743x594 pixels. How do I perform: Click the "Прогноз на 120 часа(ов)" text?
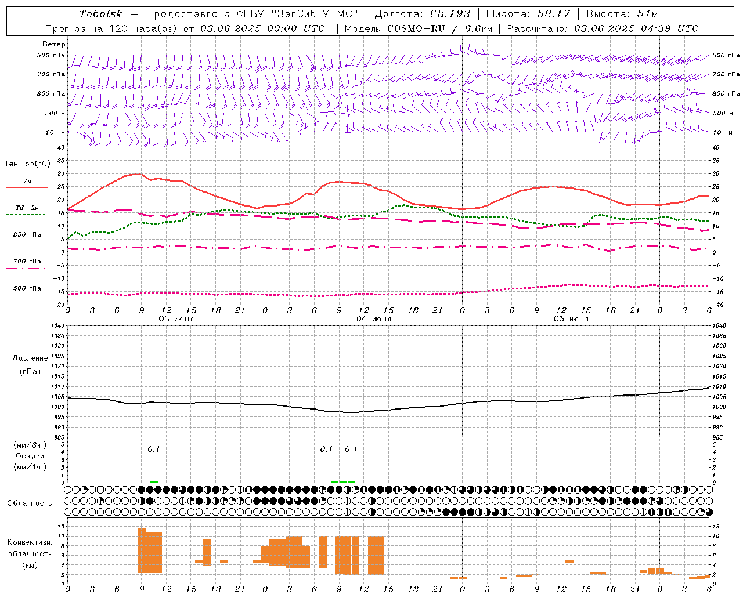coord(112,28)
